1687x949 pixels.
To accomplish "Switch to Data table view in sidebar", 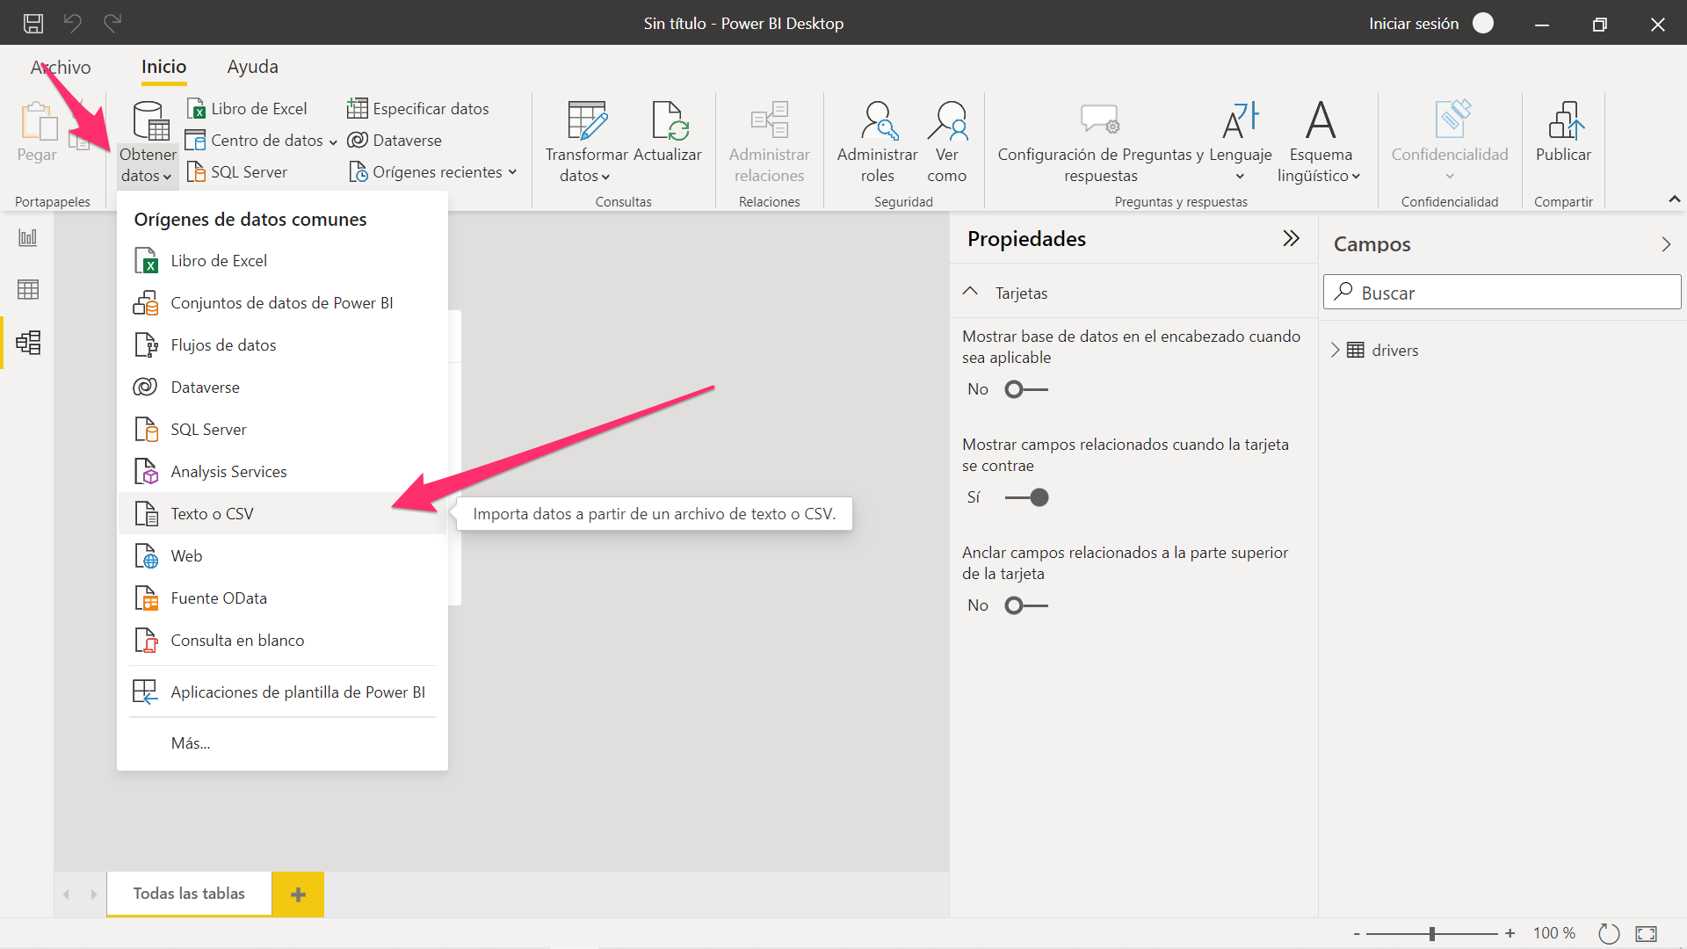I will coord(28,289).
